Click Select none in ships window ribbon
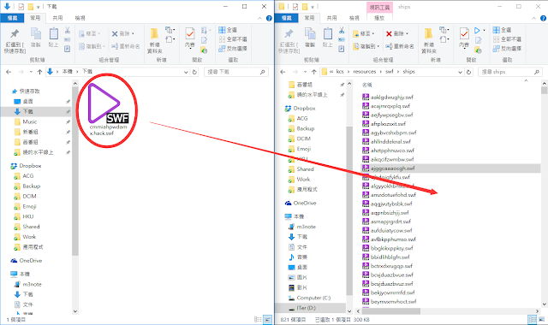 507,39
